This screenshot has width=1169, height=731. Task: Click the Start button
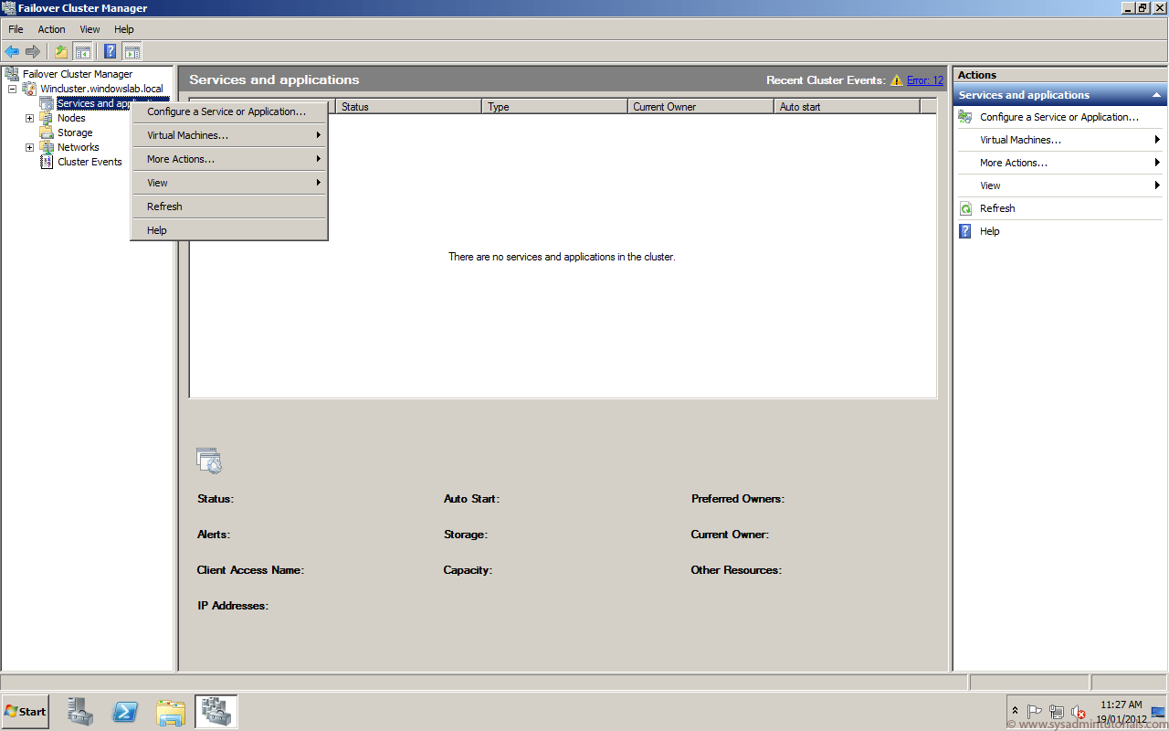click(24, 711)
